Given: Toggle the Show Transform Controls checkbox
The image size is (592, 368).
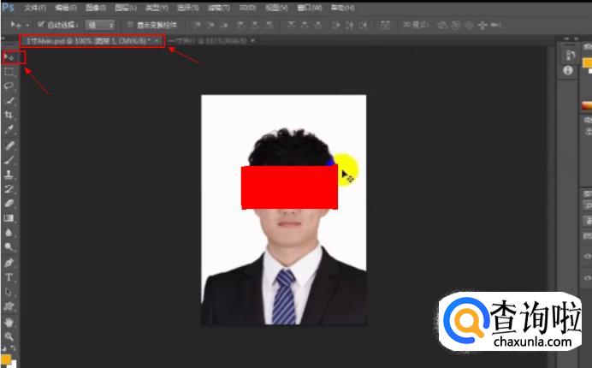Looking at the screenshot, I should point(129,25).
